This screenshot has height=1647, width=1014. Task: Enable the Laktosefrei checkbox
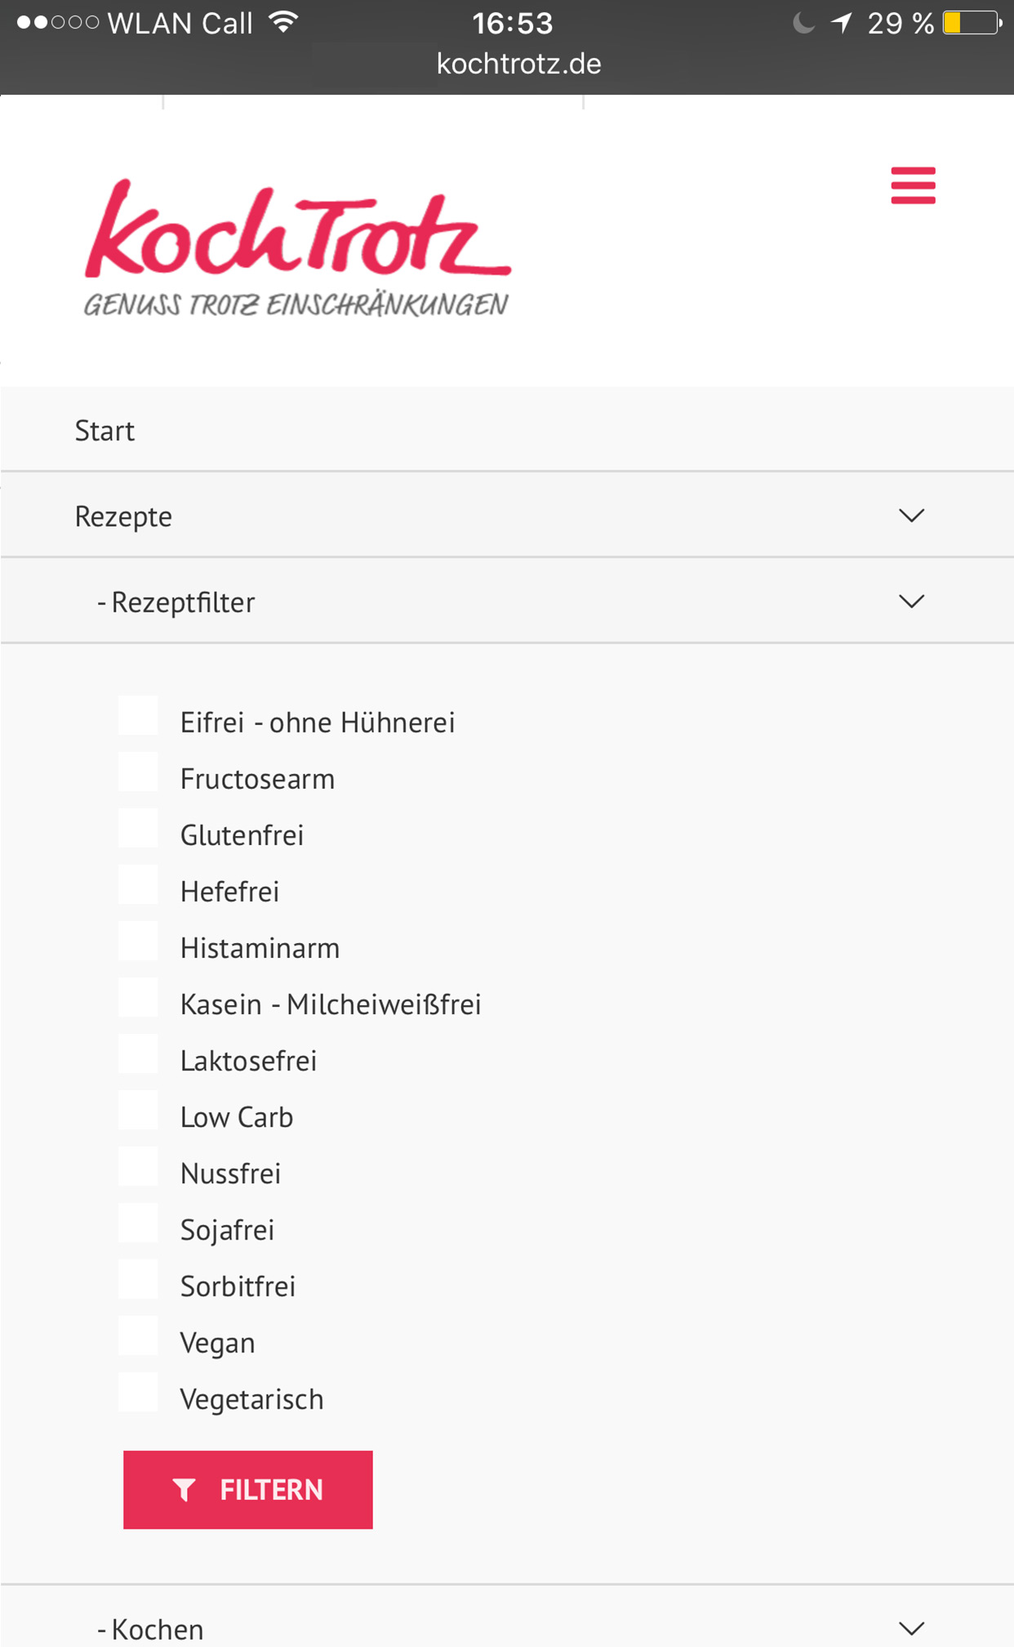(138, 1054)
